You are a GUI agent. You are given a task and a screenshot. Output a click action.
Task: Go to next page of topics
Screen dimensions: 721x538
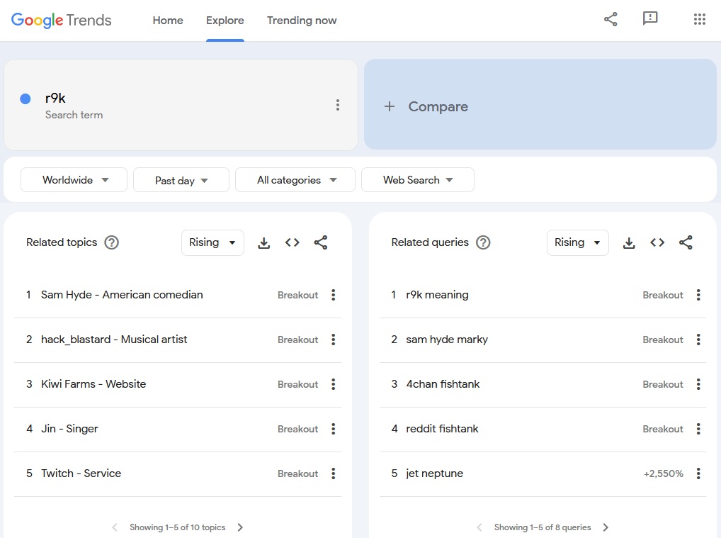click(x=240, y=527)
